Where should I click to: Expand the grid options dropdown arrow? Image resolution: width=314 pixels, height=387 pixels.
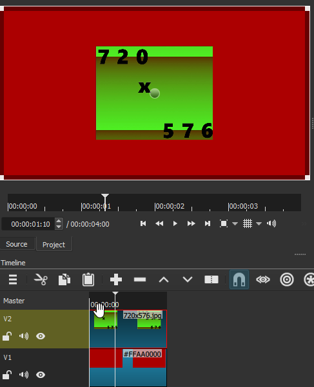tap(259, 224)
